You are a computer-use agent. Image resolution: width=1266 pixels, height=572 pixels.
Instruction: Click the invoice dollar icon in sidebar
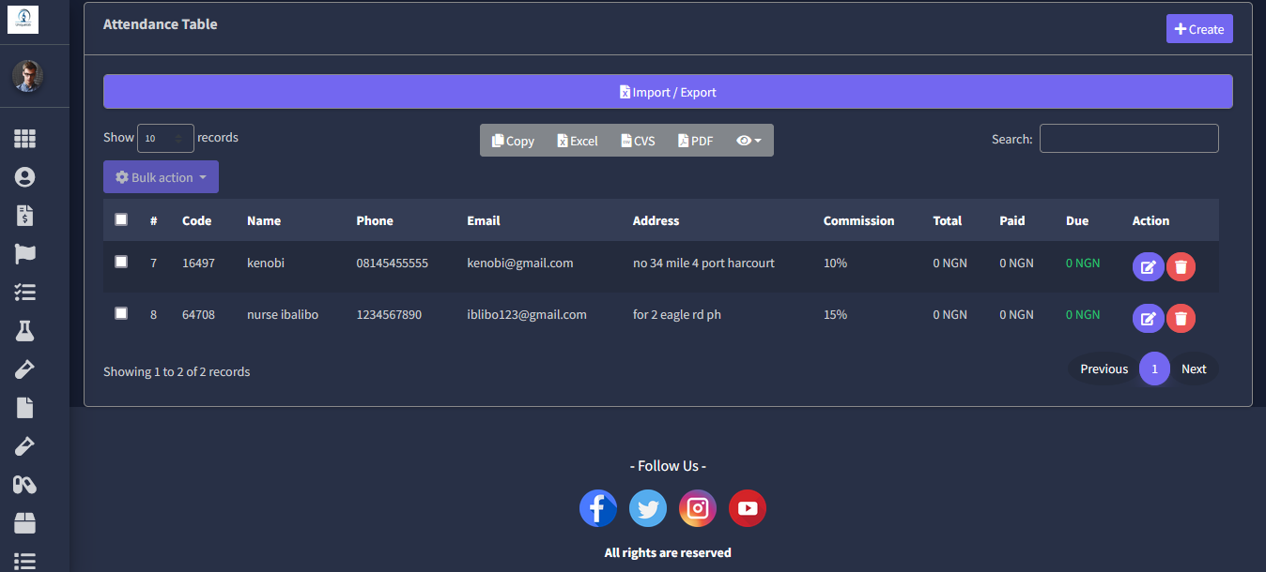[x=24, y=216]
